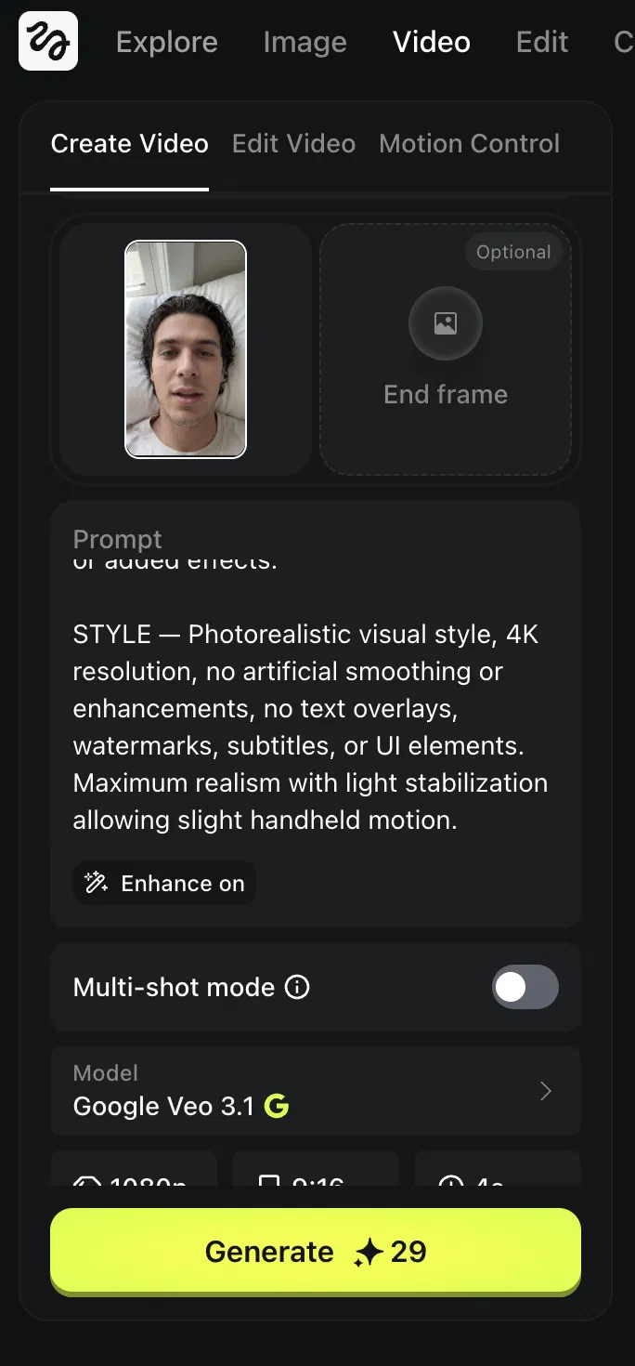Click the End frame image upload icon
This screenshot has width=635, height=1366.
446,323
